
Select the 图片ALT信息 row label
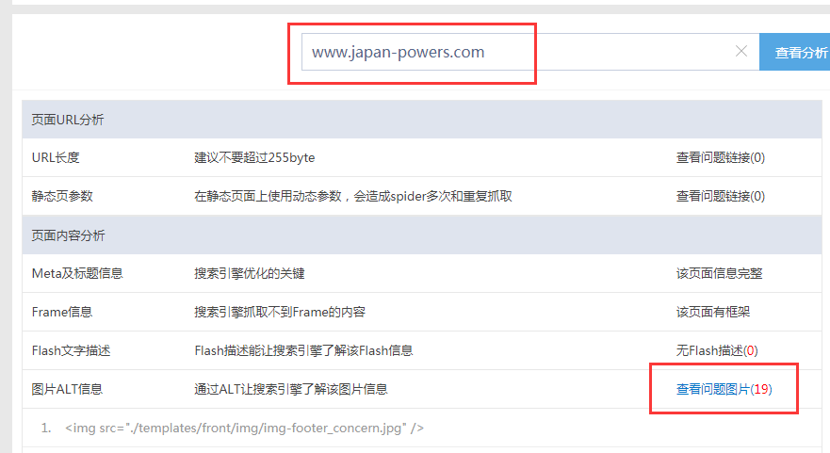click(x=68, y=389)
